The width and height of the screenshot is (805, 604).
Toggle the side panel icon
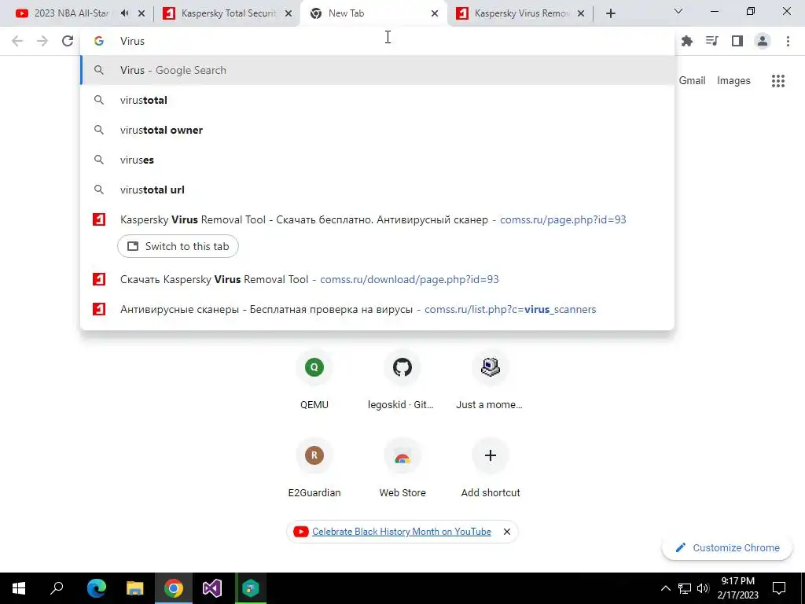(737, 41)
